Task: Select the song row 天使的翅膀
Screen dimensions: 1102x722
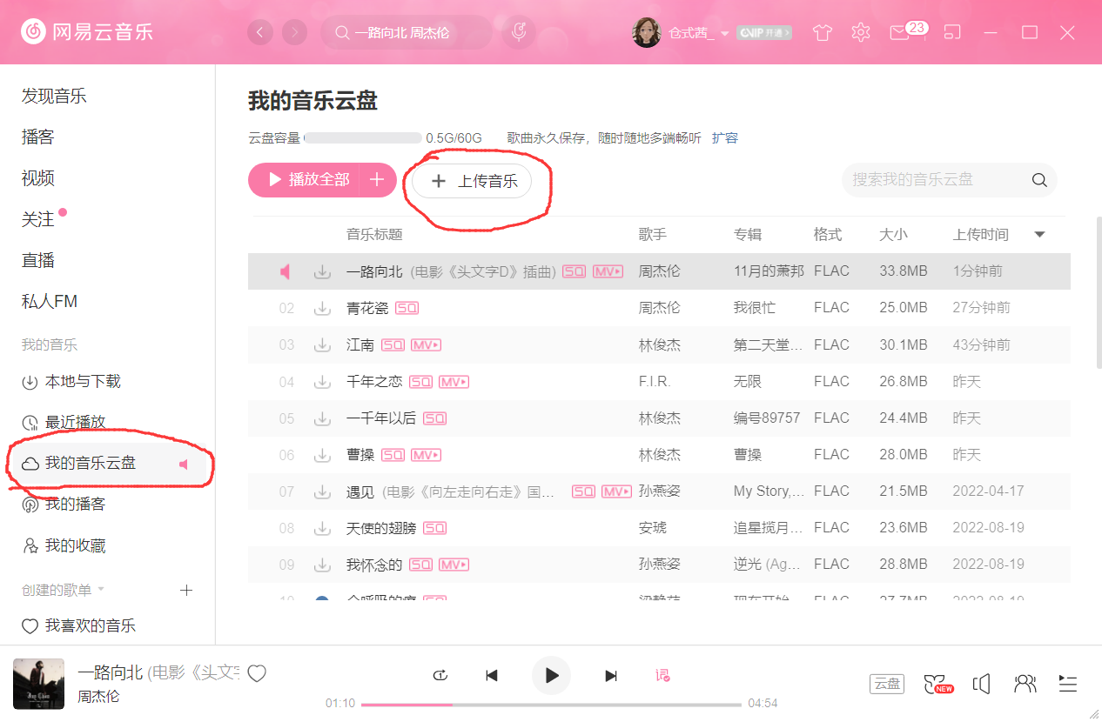Action: click(x=659, y=528)
